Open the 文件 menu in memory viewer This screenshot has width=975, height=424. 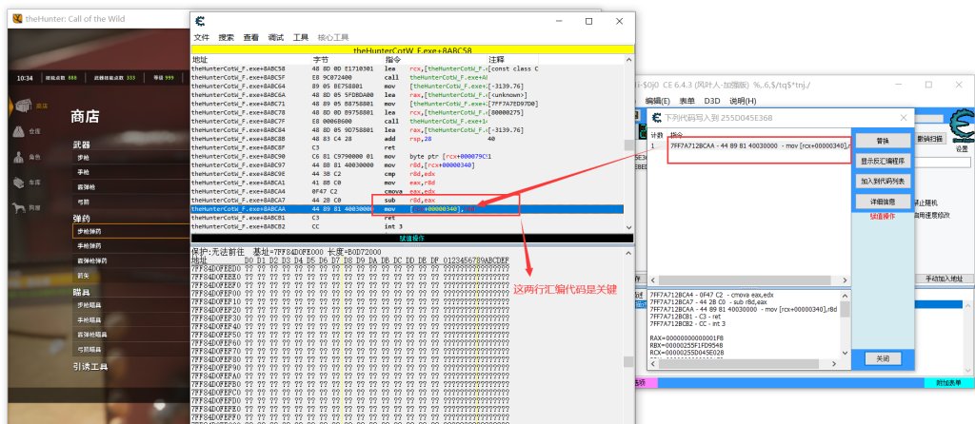tap(202, 37)
